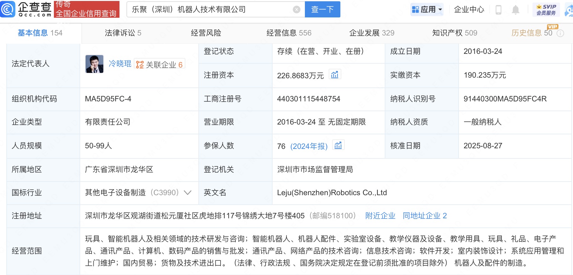Open 附近企业 nearby companies link

coord(380,216)
